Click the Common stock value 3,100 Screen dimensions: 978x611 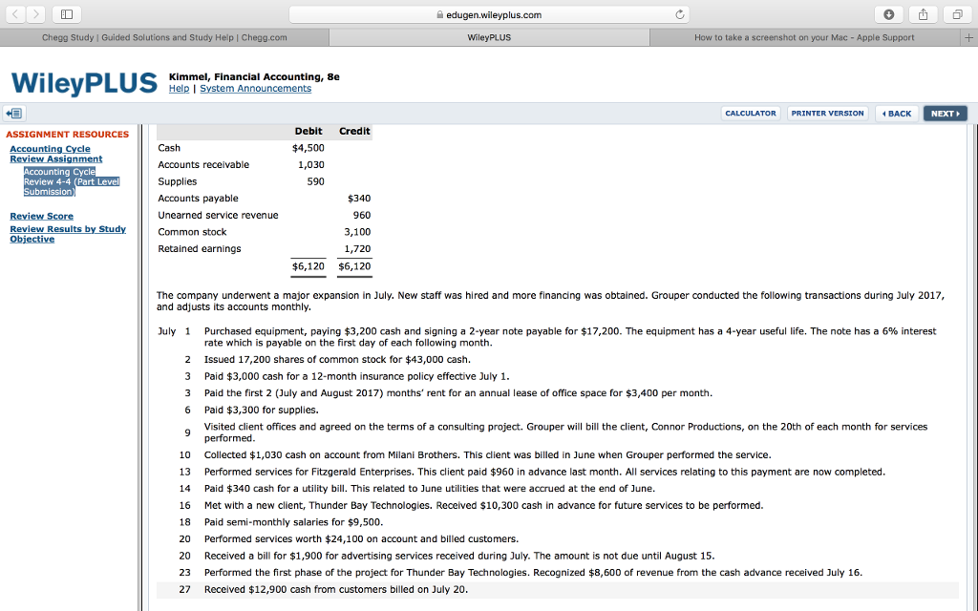tap(357, 232)
